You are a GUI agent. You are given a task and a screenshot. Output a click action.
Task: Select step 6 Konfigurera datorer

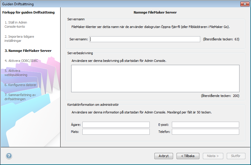[20, 85]
